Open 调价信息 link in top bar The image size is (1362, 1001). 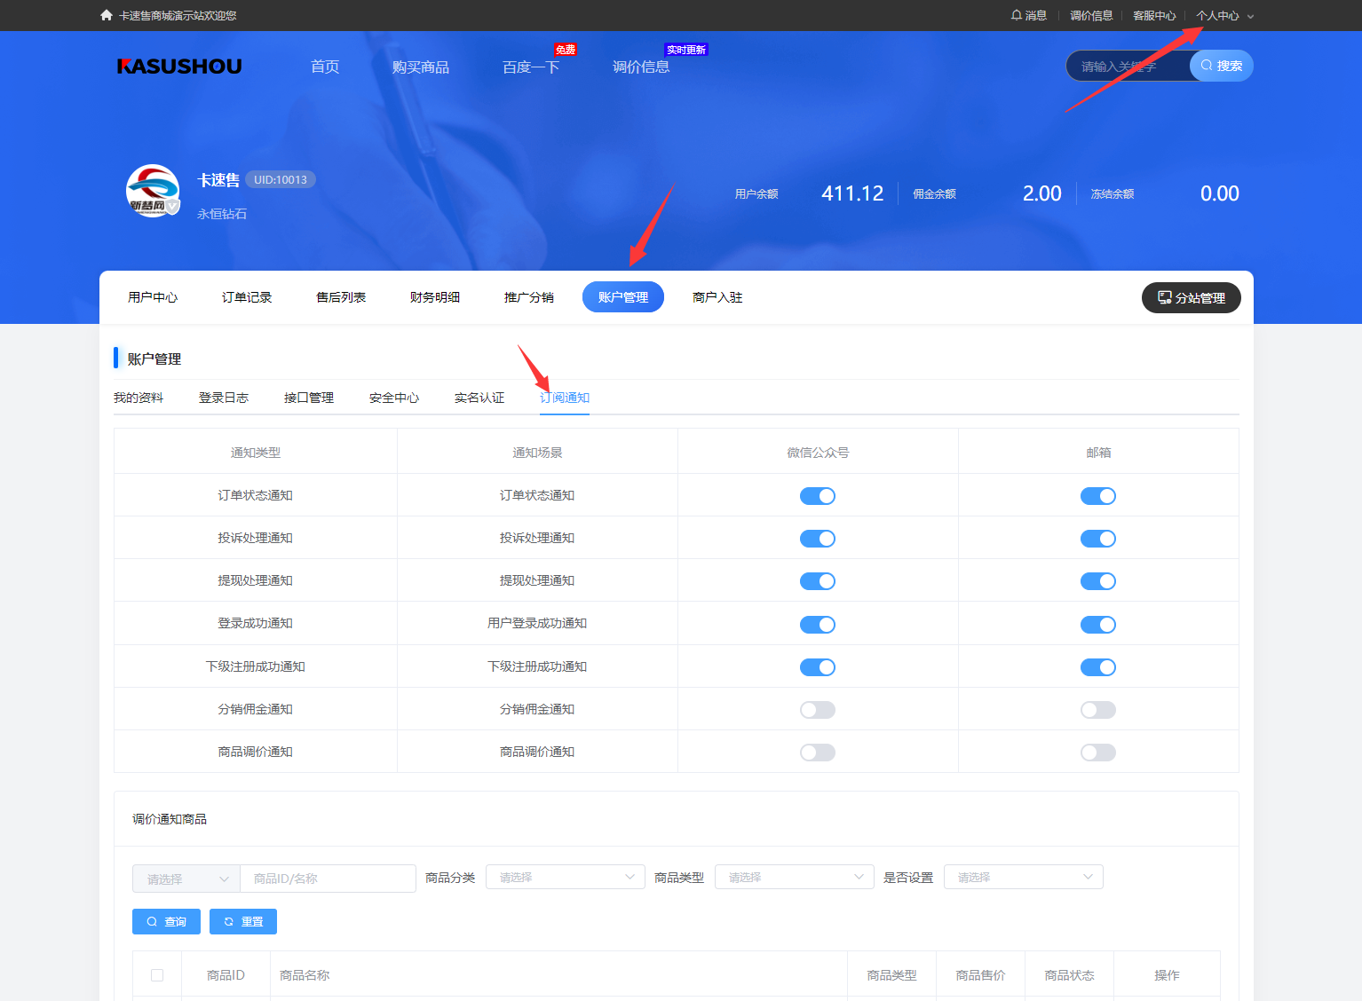click(1091, 15)
